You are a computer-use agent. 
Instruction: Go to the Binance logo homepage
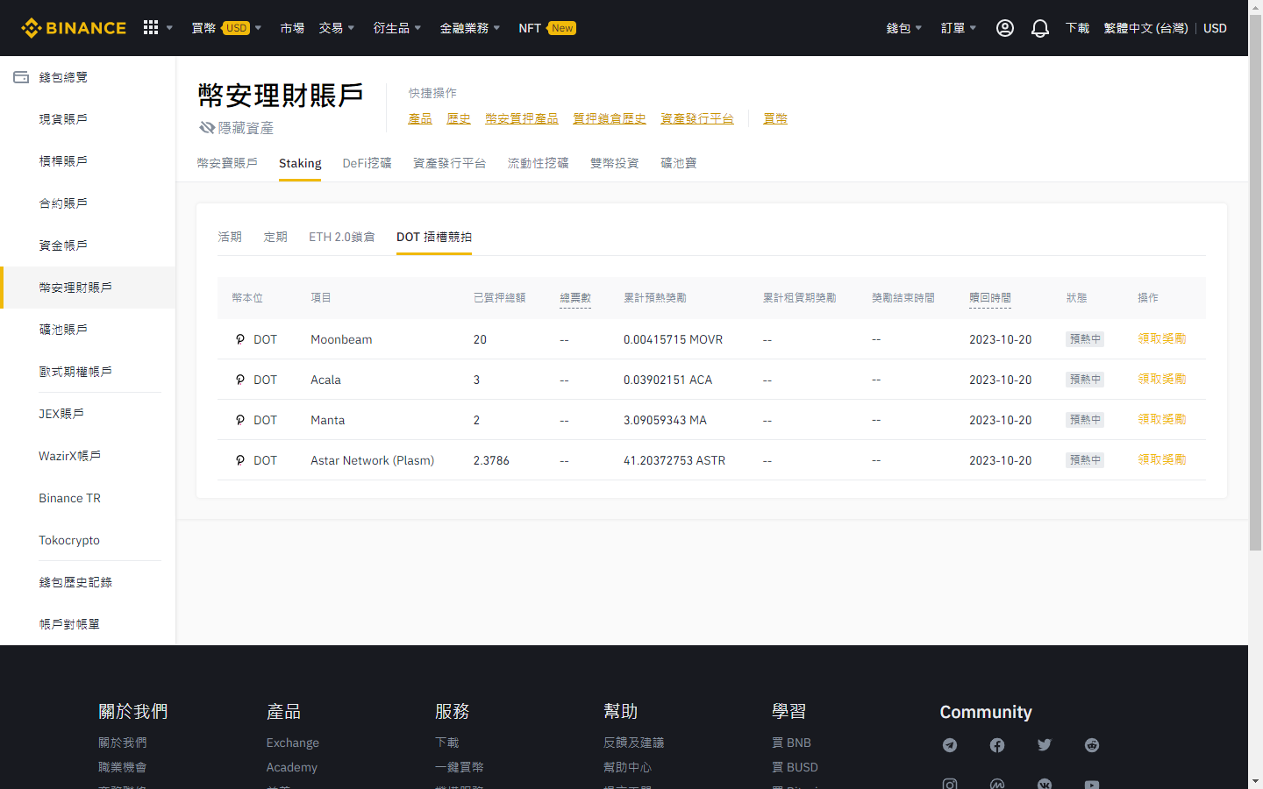pos(74,28)
